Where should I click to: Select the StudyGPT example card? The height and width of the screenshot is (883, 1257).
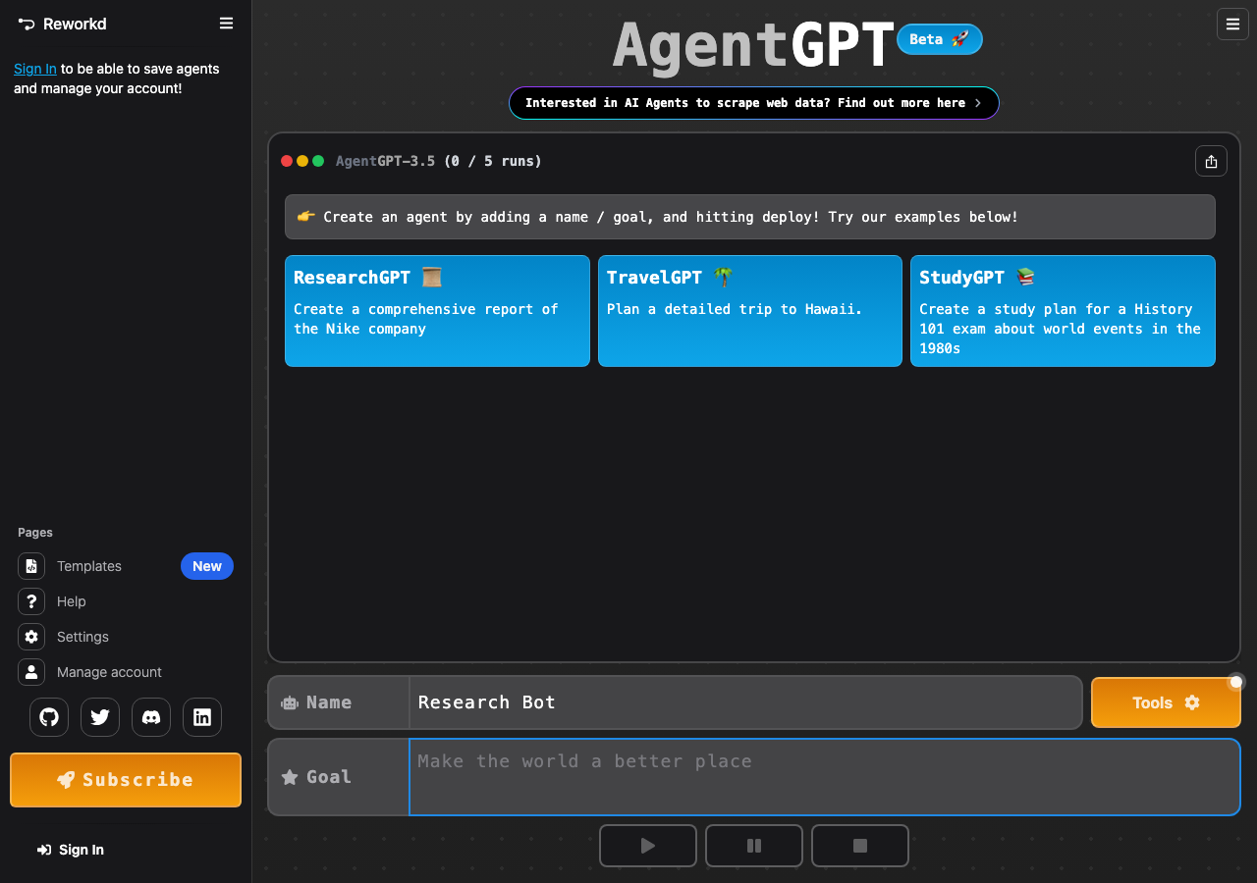pyautogui.click(x=1063, y=311)
